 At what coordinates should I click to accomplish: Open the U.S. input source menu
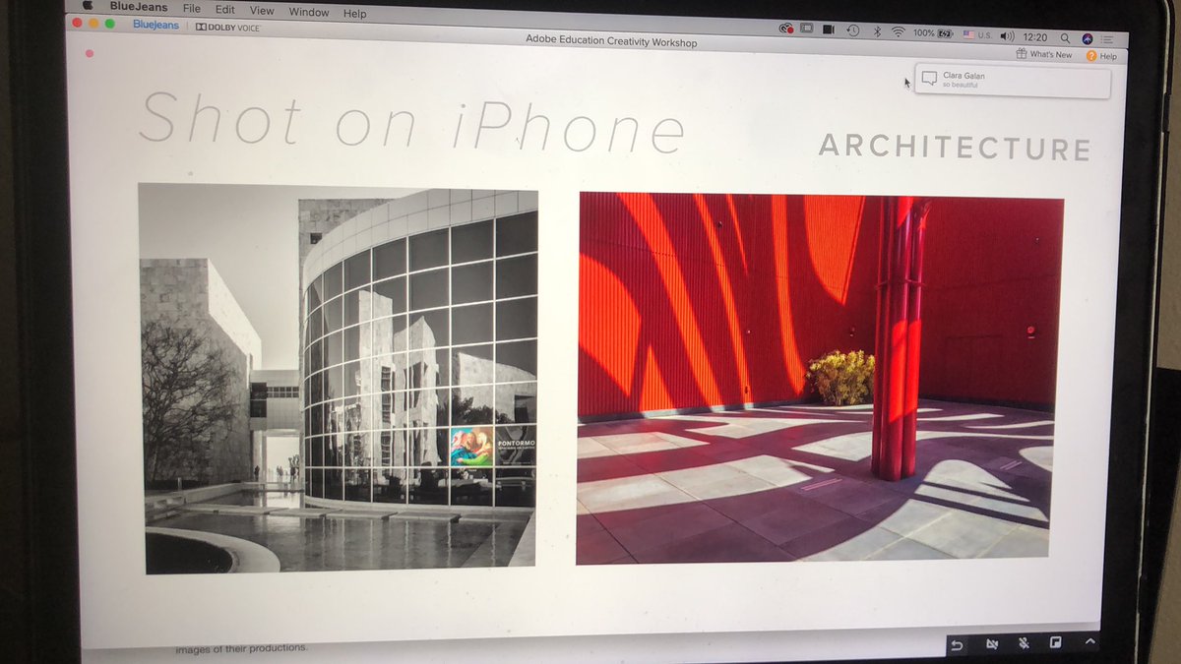pyautogui.click(x=977, y=34)
